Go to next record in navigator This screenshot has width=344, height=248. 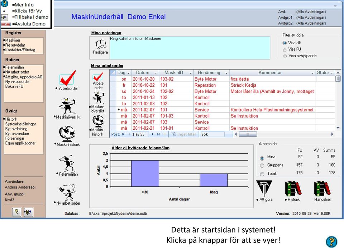click(x=153, y=134)
